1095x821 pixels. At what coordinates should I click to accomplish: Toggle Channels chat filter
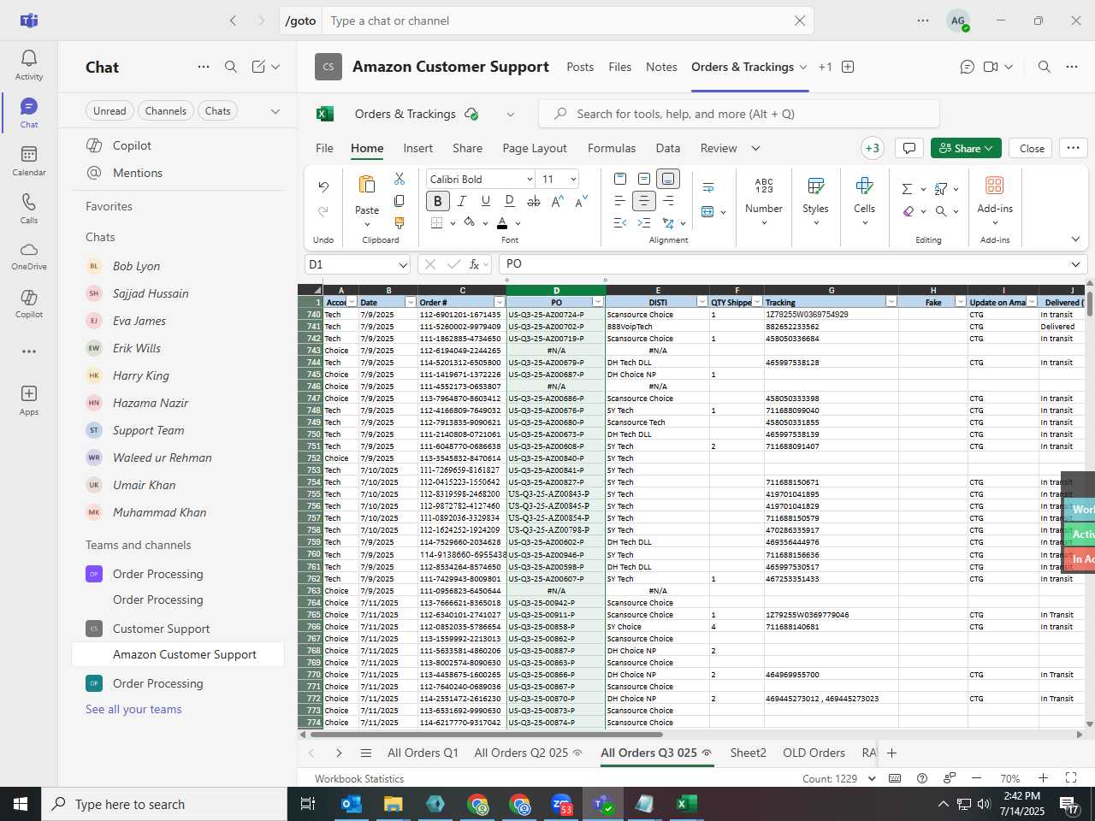[x=165, y=110]
